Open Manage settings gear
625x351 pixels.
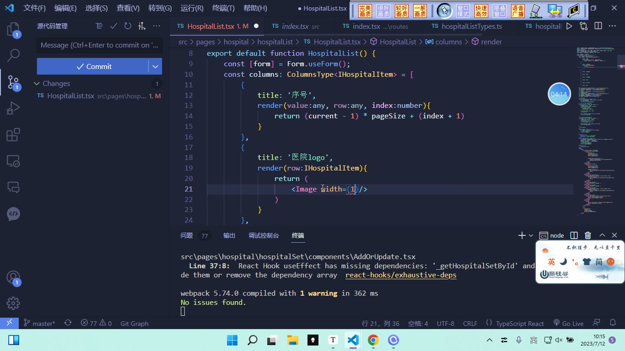(x=13, y=303)
